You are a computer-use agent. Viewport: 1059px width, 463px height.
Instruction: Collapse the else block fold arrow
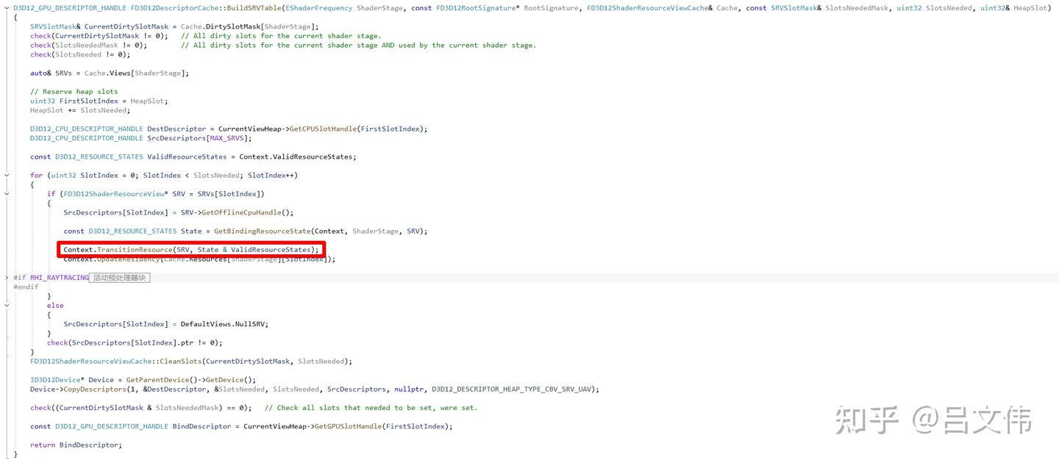tap(7, 305)
